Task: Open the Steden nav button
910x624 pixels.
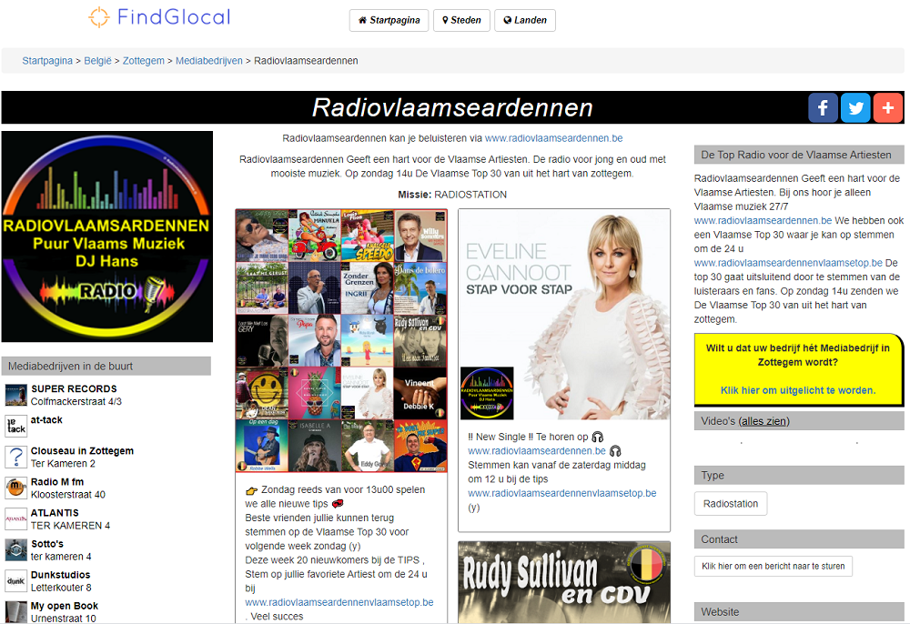Action: [x=461, y=20]
